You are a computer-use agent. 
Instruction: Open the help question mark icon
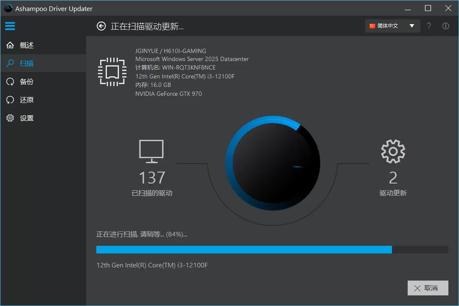(428, 26)
